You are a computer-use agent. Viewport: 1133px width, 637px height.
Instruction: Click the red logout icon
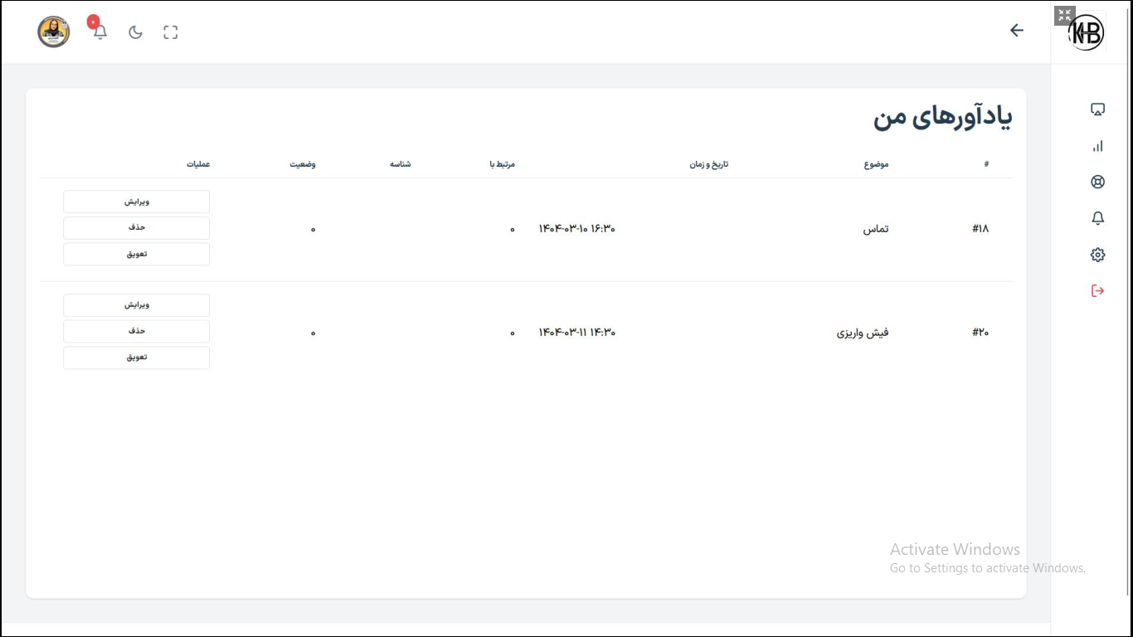point(1097,291)
